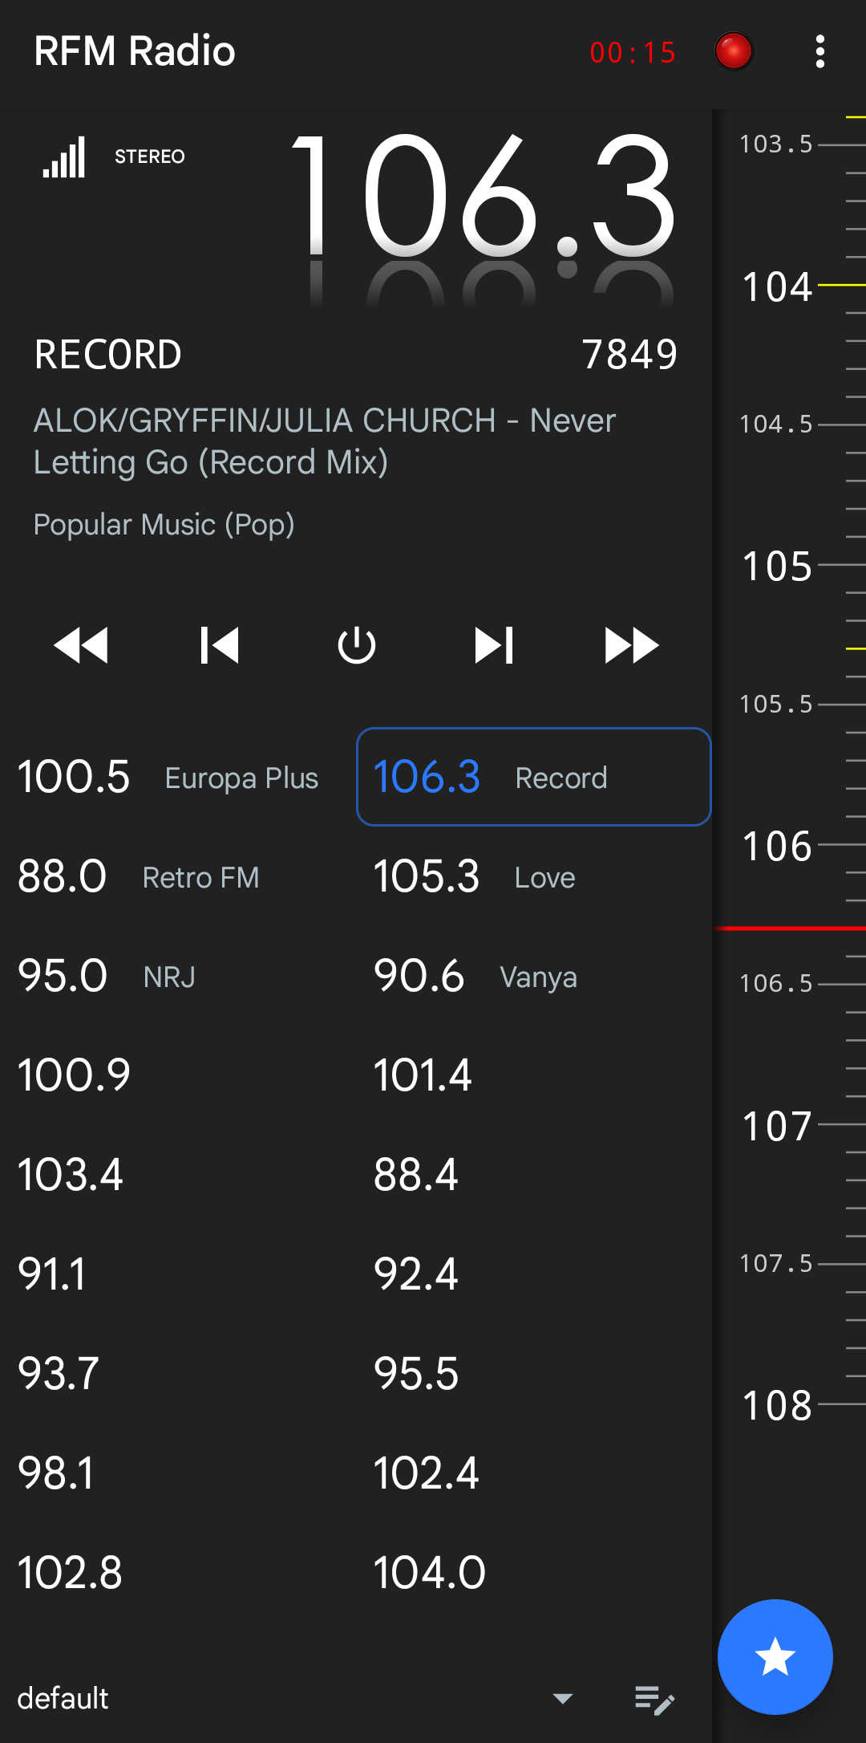Tap the Popular Music (Pop) genre label
The width and height of the screenshot is (866, 1743).
164,525
